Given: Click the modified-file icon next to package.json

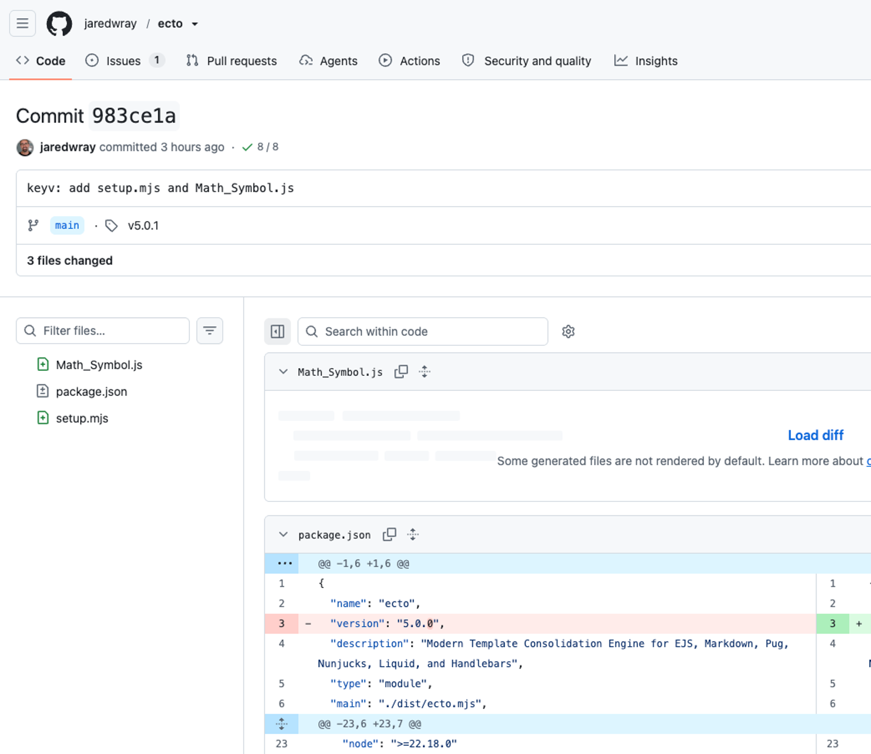Looking at the screenshot, I should (x=43, y=391).
